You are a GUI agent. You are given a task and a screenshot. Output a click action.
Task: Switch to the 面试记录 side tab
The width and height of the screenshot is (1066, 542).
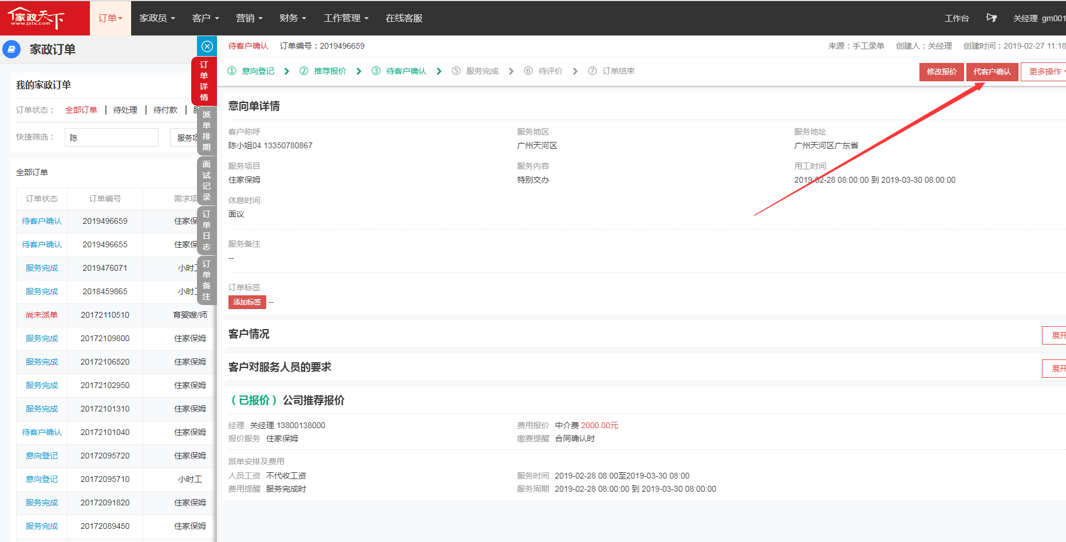click(207, 180)
